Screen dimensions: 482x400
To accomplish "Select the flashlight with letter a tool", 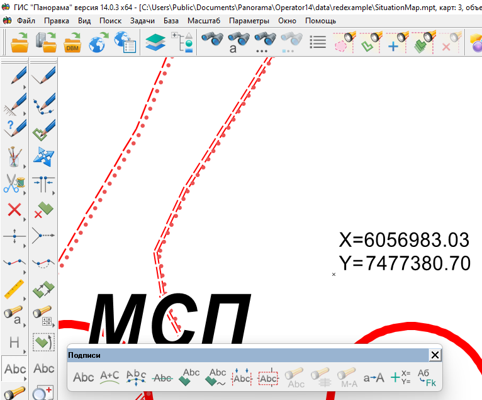I will (14, 316).
